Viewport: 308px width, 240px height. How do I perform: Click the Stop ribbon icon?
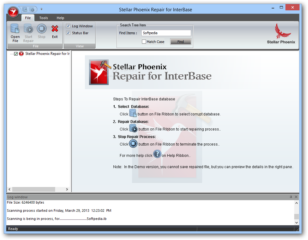click(x=41, y=29)
